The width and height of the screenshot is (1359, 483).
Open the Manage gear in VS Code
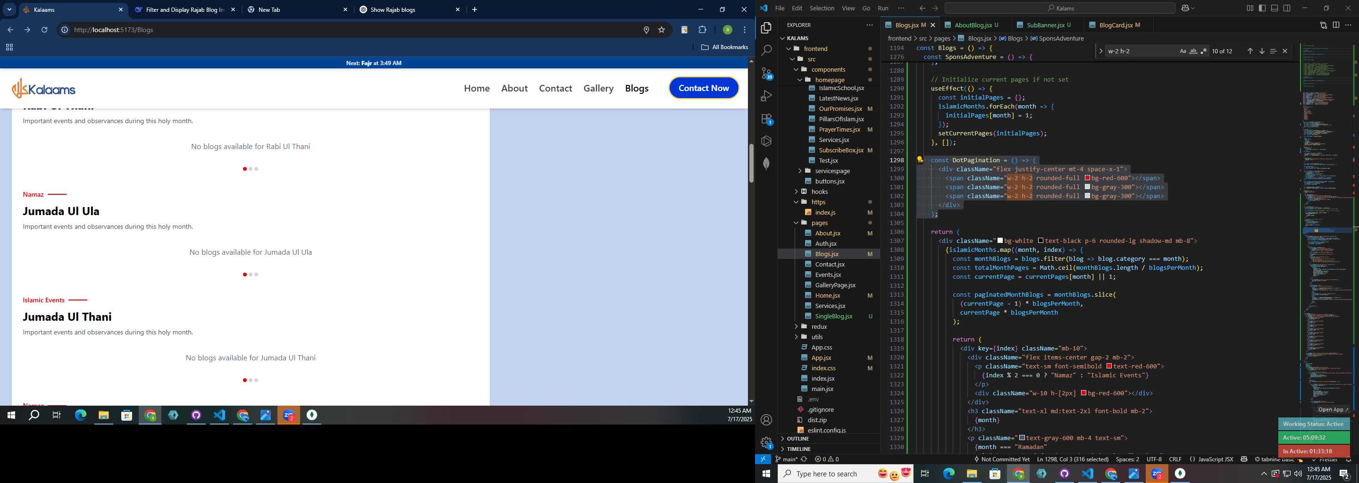(766, 442)
